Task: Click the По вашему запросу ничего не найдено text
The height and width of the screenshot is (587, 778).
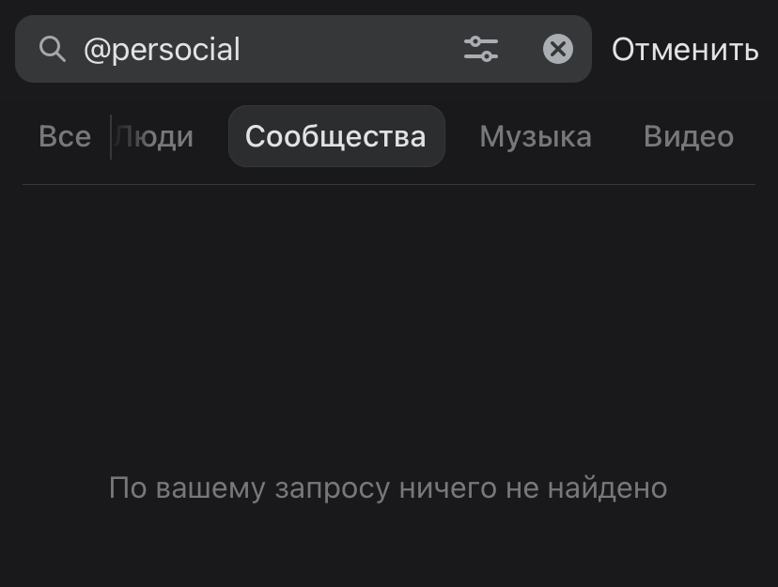Action: 389,487
